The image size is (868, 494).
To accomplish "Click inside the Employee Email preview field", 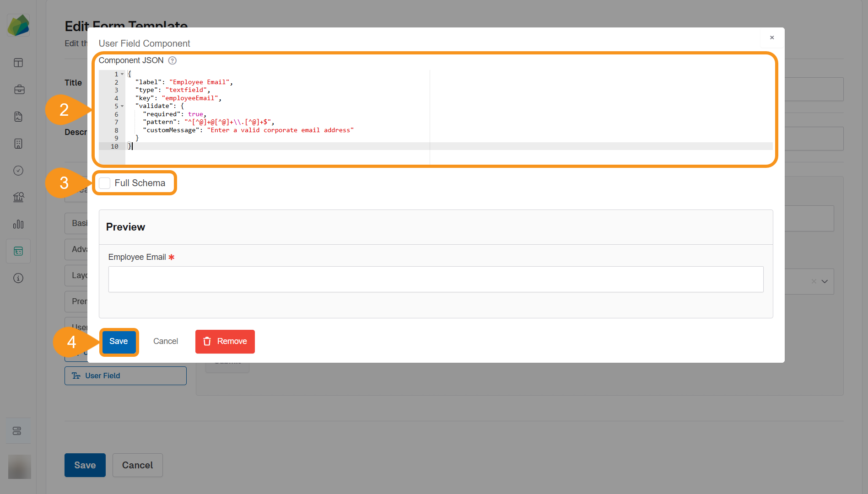I will 435,279.
